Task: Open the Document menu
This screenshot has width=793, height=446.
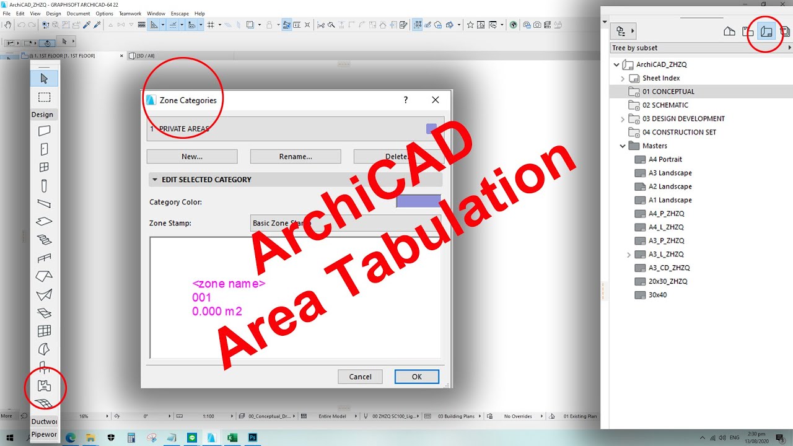Action: (78, 13)
